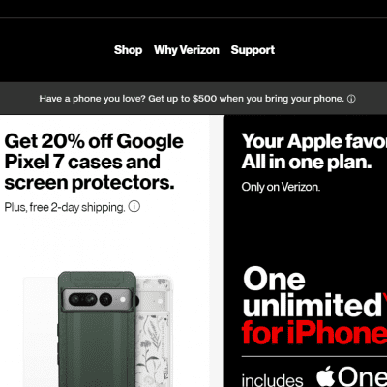Image resolution: width=387 pixels, height=387 pixels.
Task: Click the Apple logo icon
Action: 325,376
